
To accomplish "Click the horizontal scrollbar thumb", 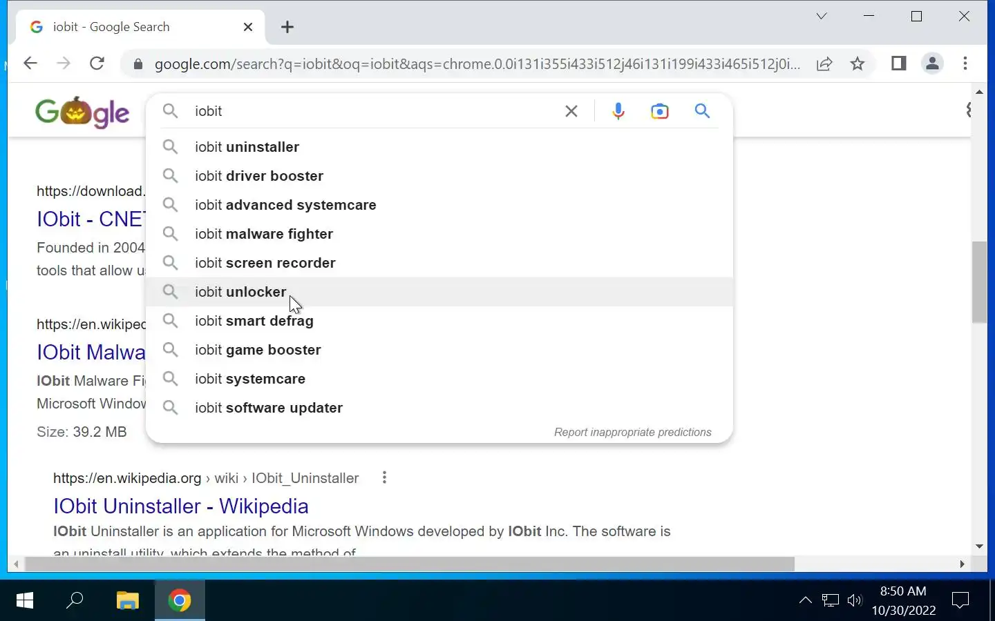I will click(409, 564).
